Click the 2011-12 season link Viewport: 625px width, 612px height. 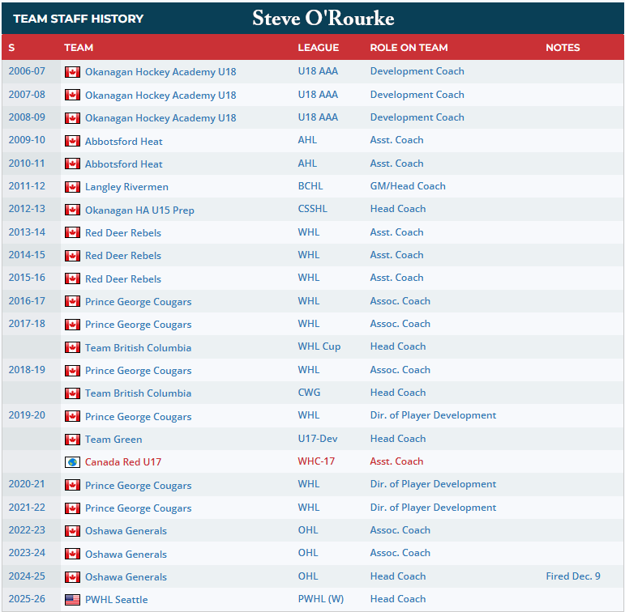27,186
